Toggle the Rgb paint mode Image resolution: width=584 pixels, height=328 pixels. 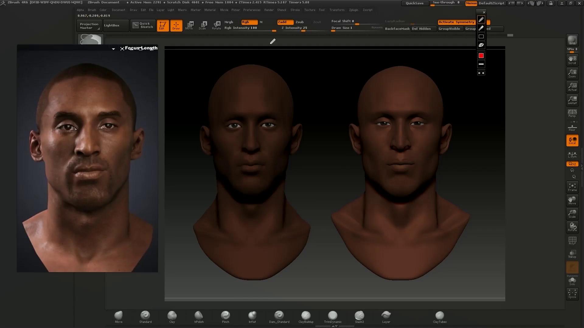249,22
